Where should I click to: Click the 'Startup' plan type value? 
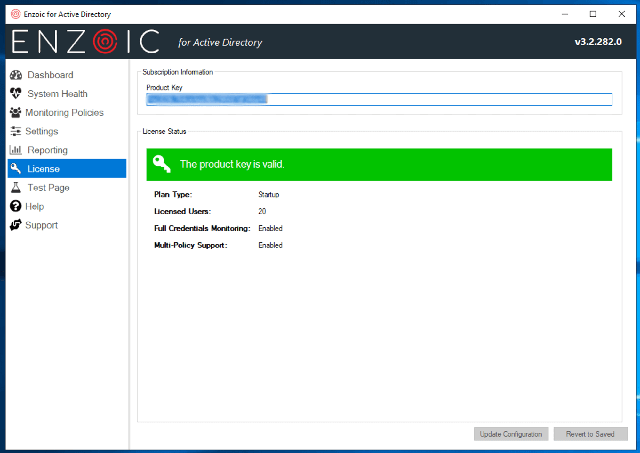(268, 195)
